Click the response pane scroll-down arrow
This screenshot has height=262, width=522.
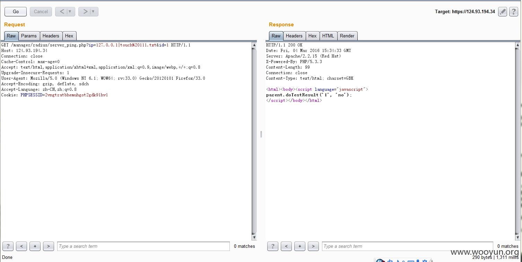click(x=518, y=237)
